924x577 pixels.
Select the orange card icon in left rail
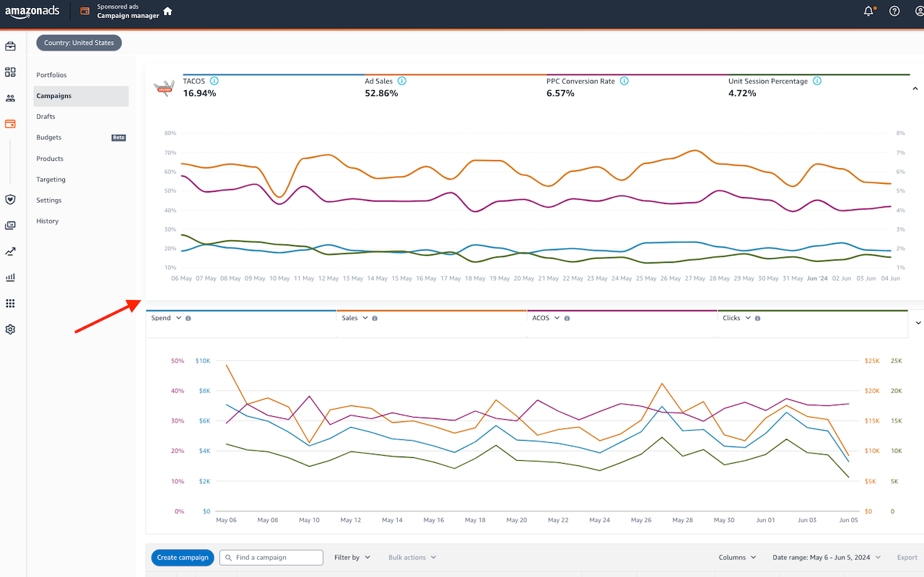10,124
